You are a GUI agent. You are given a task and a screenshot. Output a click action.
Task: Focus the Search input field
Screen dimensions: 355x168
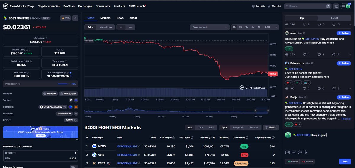tap(308, 6)
